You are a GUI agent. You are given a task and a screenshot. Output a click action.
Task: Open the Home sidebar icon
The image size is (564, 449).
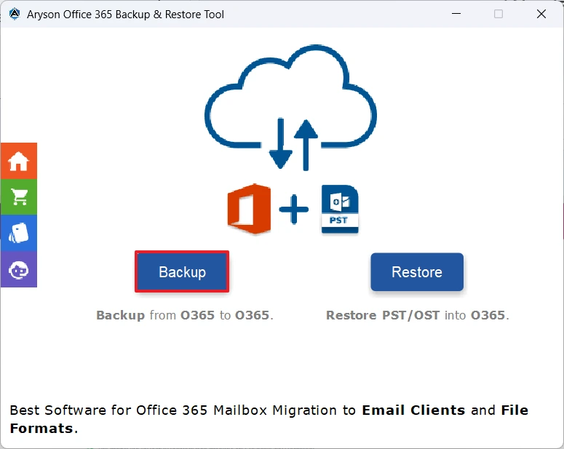(19, 161)
